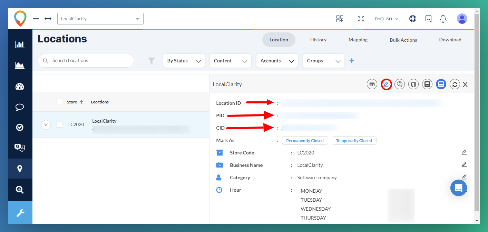The width and height of the screenshot is (488, 232).
Task: Click the copy documents icon in detail panel
Action: [413, 84]
